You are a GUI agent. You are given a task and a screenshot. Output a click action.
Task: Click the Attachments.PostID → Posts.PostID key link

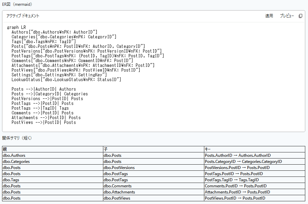click(x=237, y=192)
